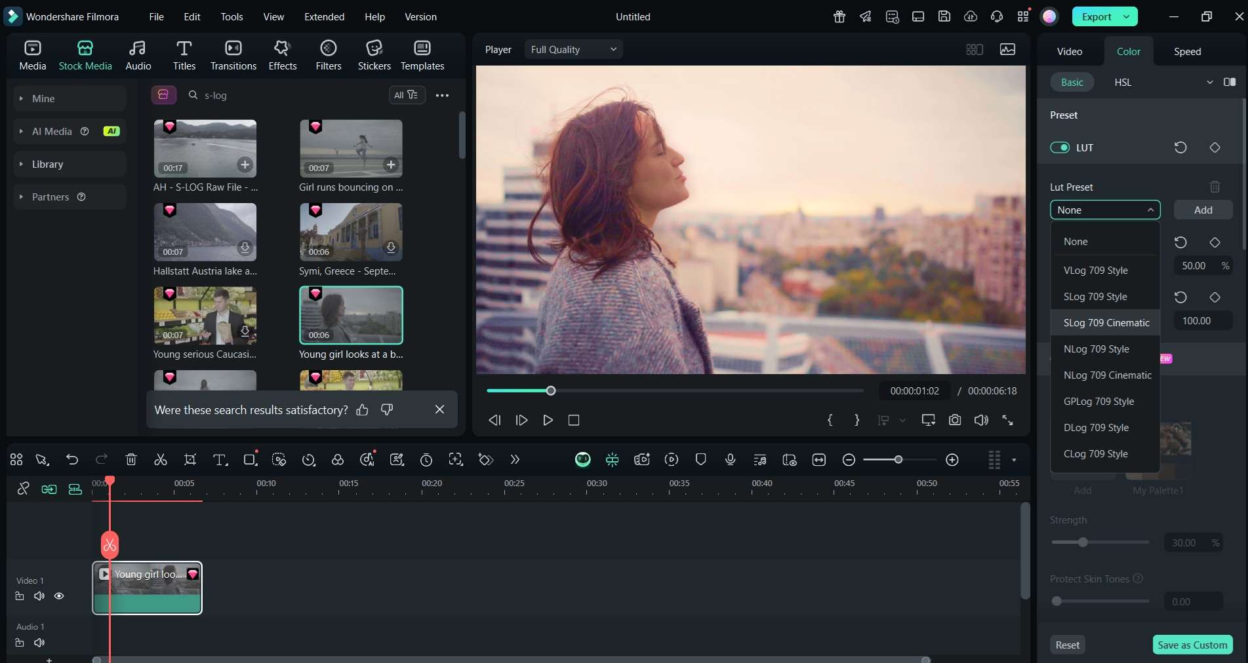Toggle timeline auto ripple link
The image size is (1248, 663).
pyautogui.click(x=49, y=489)
